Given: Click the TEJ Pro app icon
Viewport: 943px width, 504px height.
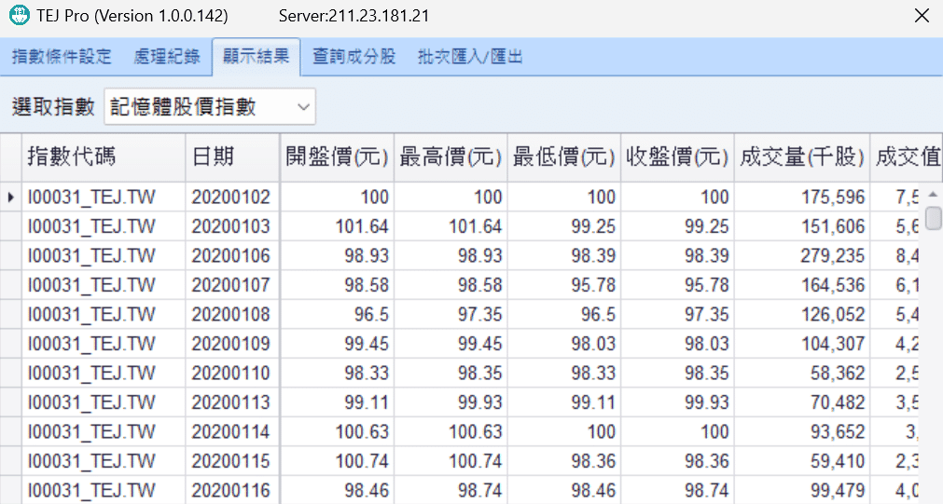Looking at the screenshot, I should (18, 17).
